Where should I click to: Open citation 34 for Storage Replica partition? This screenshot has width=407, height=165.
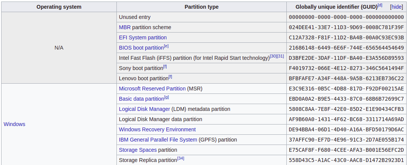click(x=181, y=158)
